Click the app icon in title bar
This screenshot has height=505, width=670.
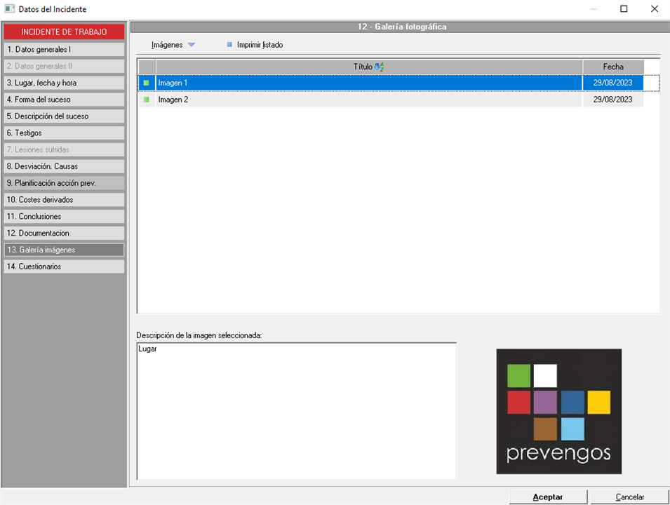coord(9,9)
